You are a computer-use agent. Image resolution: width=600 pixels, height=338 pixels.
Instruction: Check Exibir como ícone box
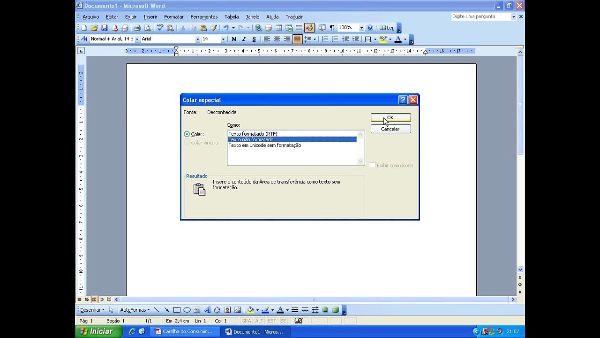pos(373,165)
